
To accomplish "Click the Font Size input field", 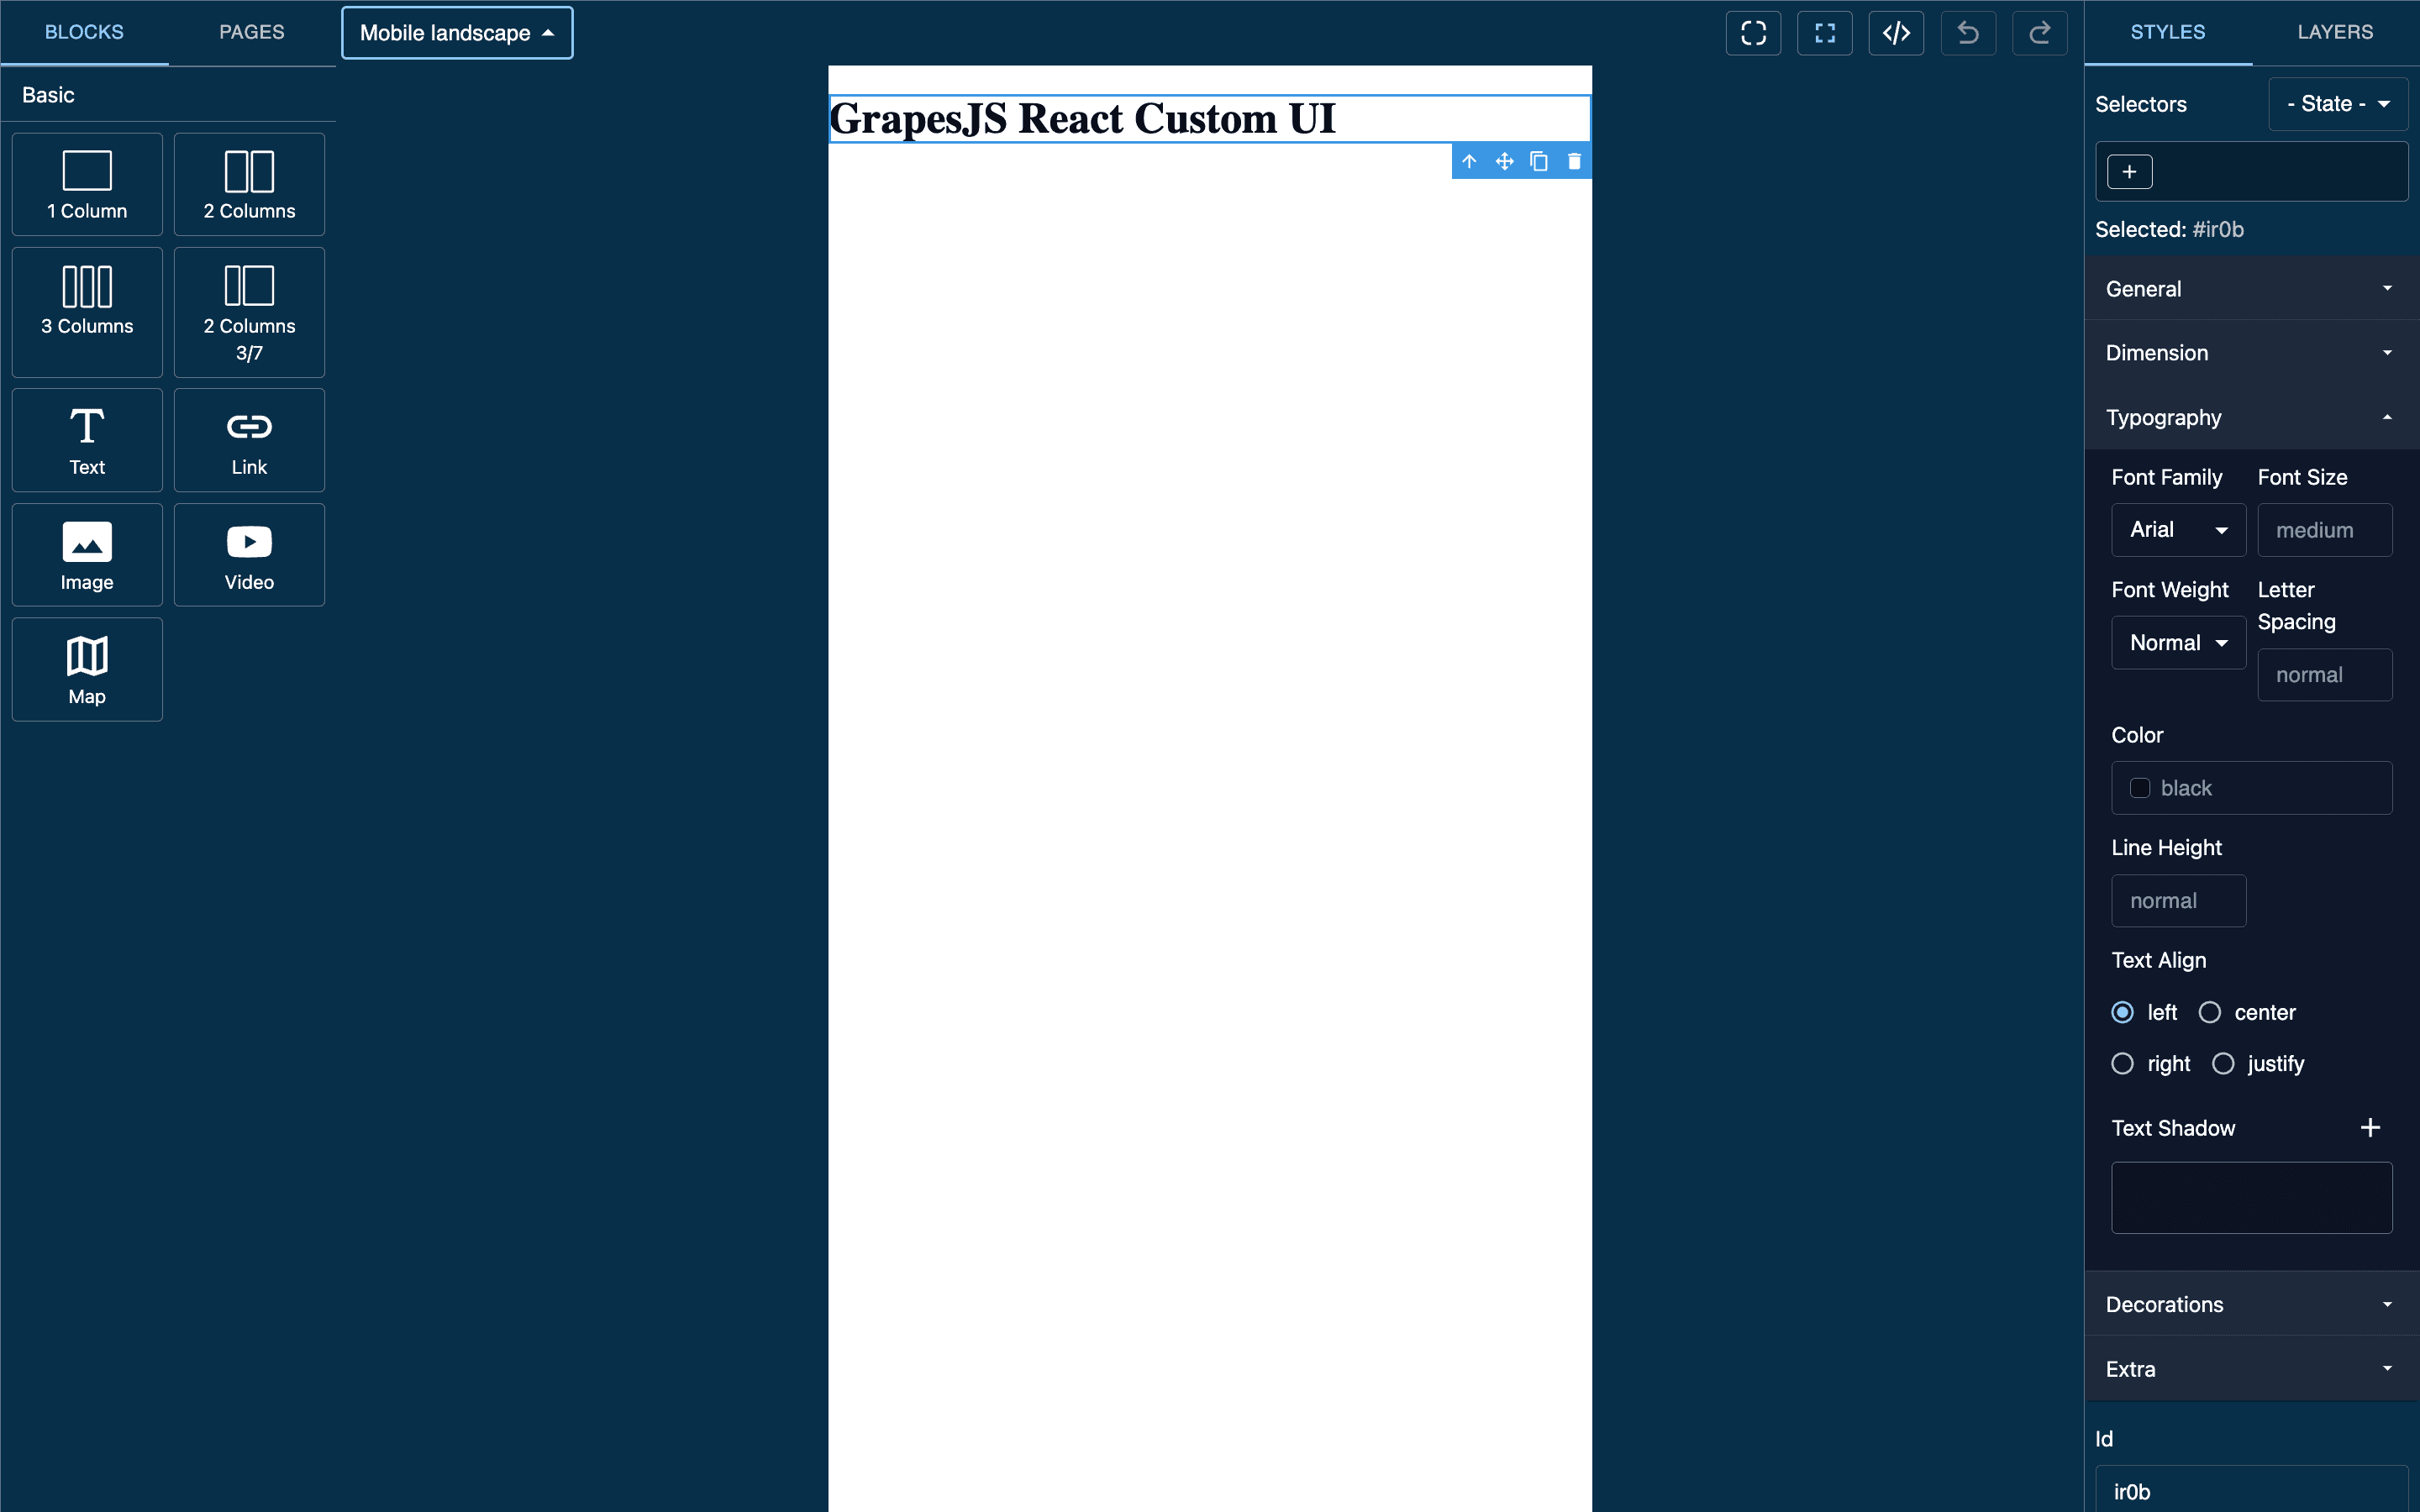I will pos(2324,530).
